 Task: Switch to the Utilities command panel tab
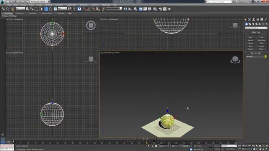click(266, 20)
